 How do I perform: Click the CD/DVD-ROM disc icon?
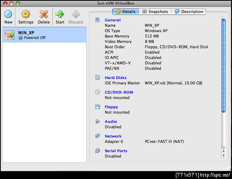(x=97, y=92)
